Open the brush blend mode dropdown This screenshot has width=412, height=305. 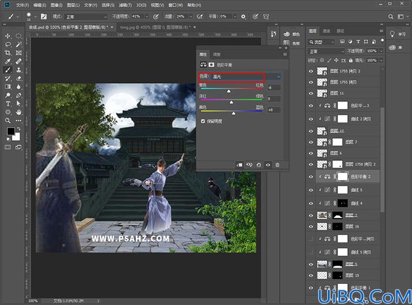86,17
